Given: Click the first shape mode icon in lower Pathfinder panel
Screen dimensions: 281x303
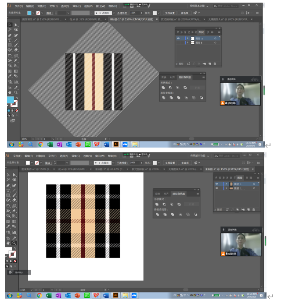Looking at the screenshot, I should (157, 204).
